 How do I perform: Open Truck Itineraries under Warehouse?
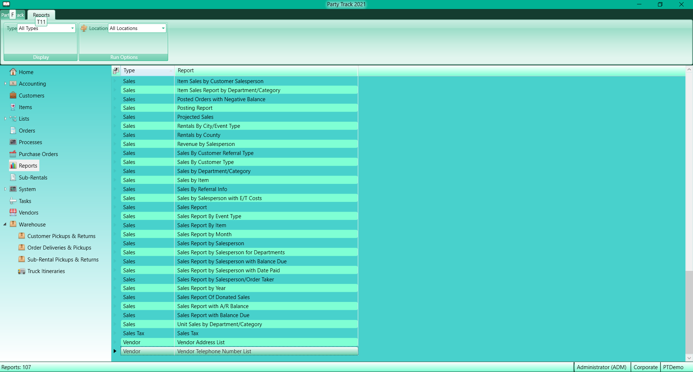click(46, 271)
